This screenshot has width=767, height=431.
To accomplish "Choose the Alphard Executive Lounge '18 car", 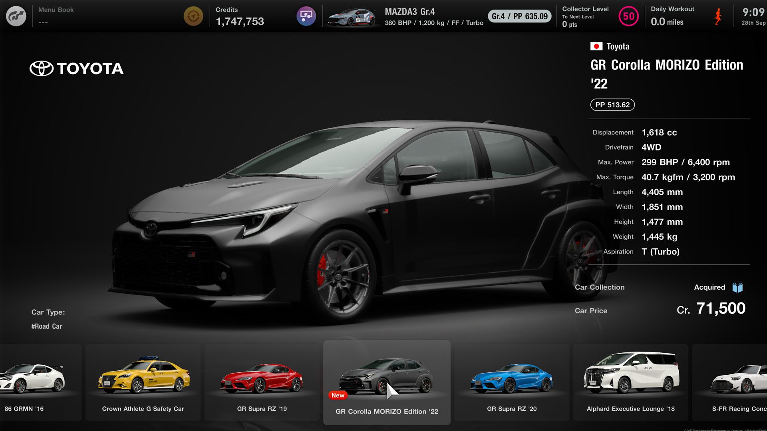I will (x=630, y=381).
